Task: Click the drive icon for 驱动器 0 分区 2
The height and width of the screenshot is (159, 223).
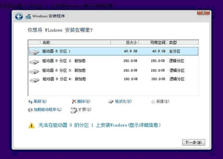Action: click(x=34, y=62)
